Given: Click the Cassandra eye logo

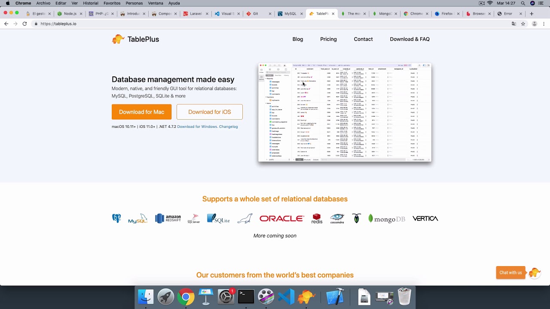Looking at the screenshot, I should [x=337, y=218].
